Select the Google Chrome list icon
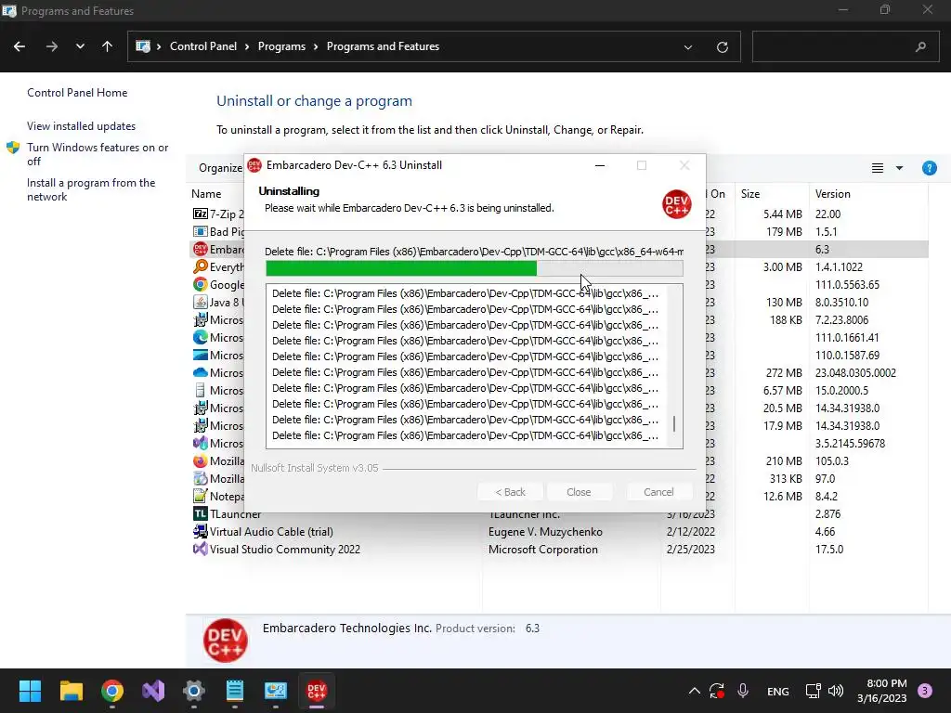 [201, 284]
